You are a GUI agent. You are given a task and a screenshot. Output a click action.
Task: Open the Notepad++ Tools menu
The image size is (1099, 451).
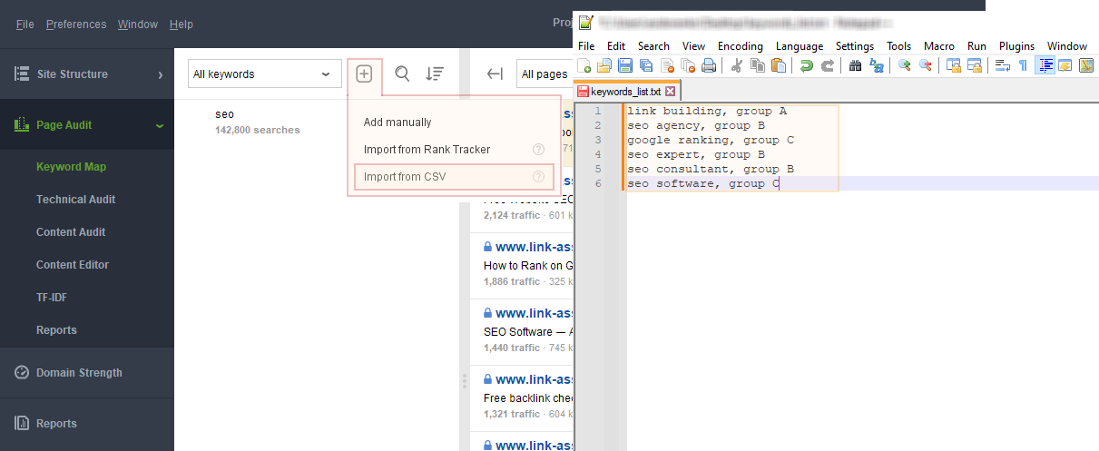899,46
